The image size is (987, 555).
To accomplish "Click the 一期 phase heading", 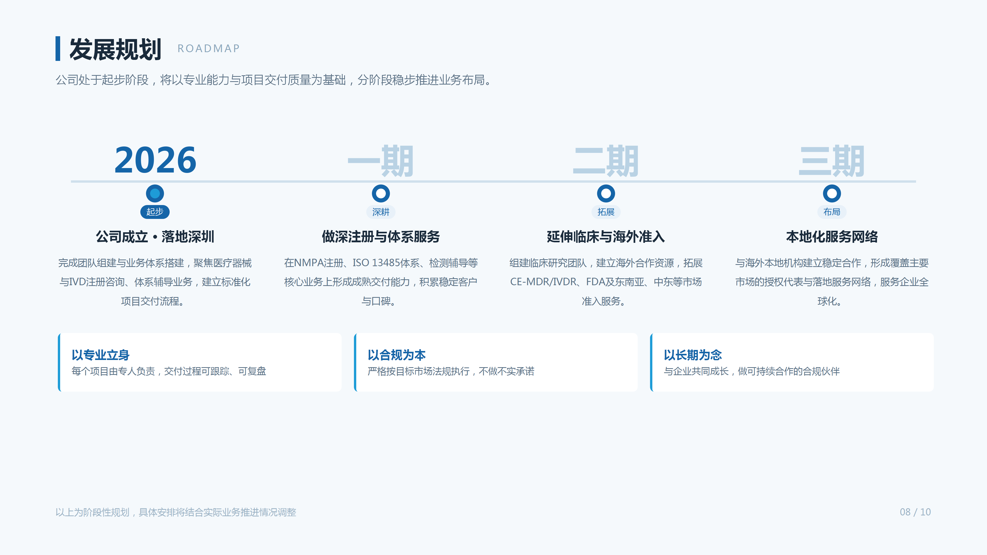I will click(x=380, y=161).
